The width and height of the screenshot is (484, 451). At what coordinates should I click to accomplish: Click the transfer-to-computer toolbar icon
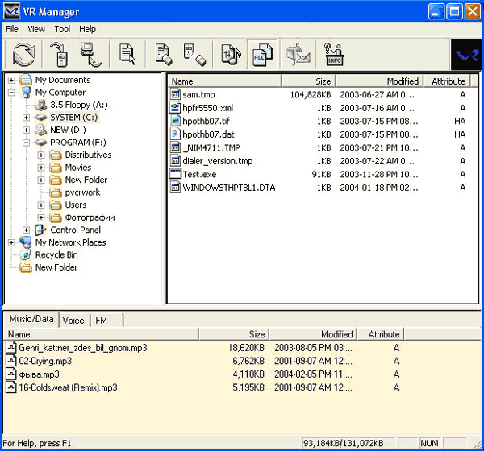(90, 55)
